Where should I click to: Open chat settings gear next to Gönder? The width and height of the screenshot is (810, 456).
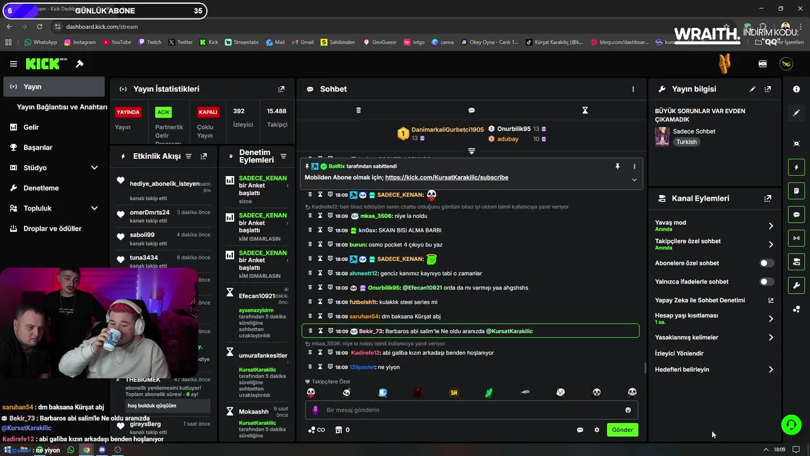click(x=597, y=430)
